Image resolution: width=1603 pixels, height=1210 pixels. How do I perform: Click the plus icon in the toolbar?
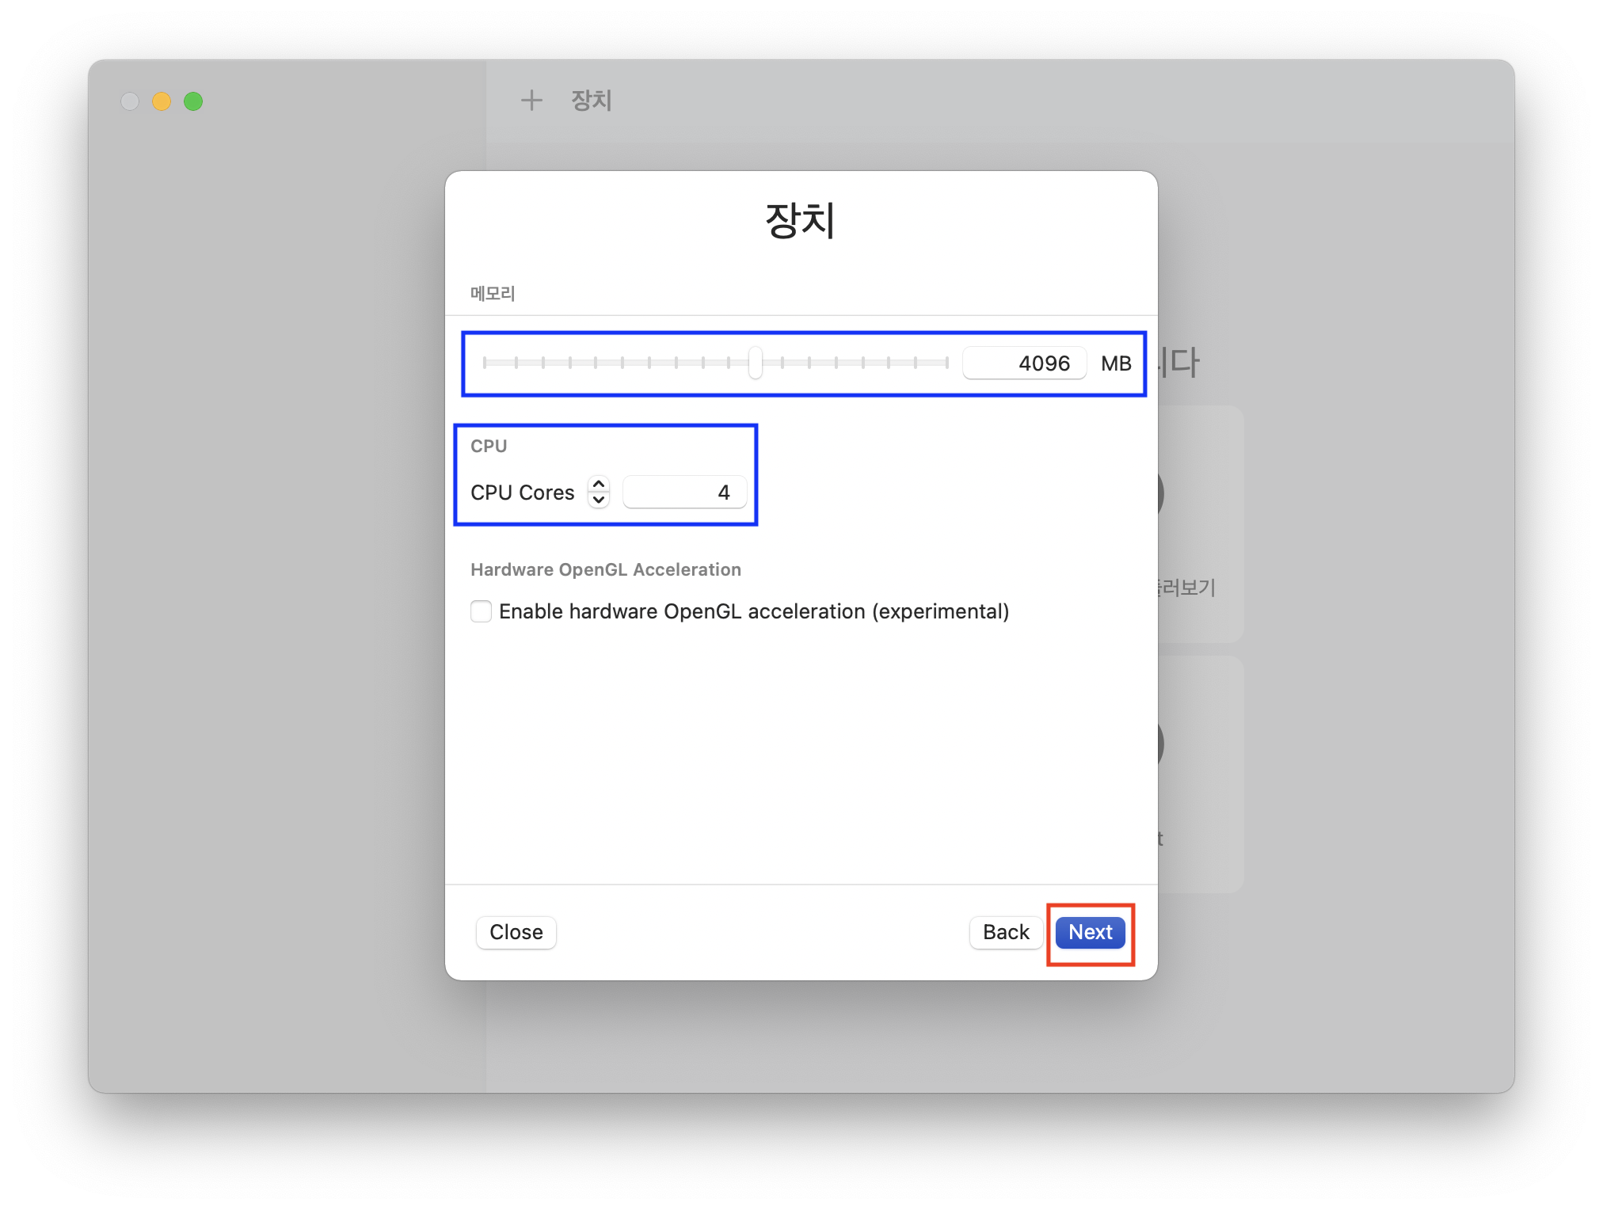(x=531, y=101)
